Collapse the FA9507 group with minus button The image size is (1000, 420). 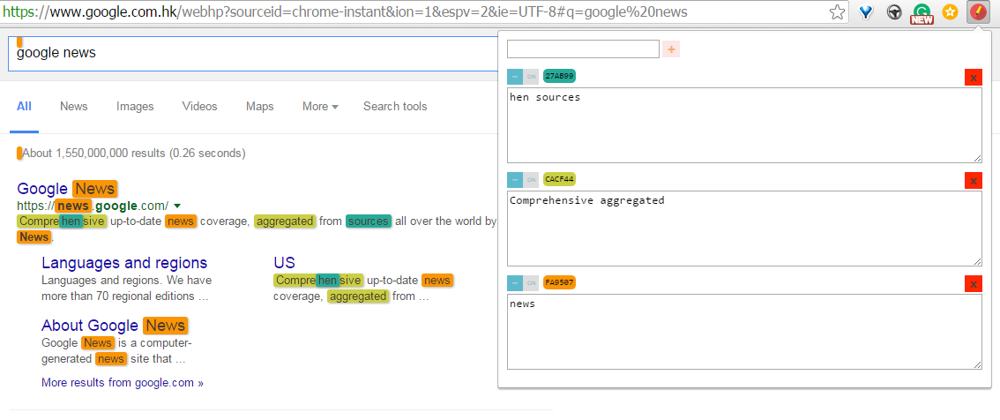click(515, 283)
